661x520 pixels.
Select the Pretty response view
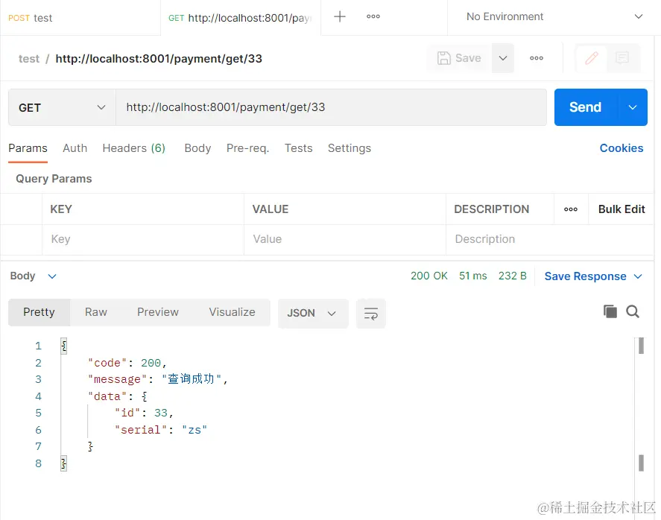click(x=39, y=312)
